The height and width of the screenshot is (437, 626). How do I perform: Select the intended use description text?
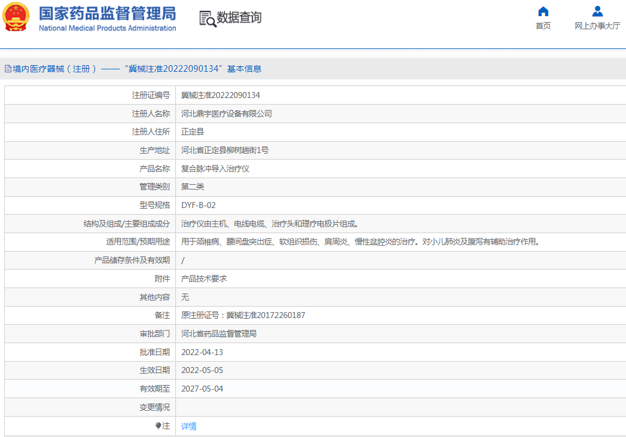point(361,242)
